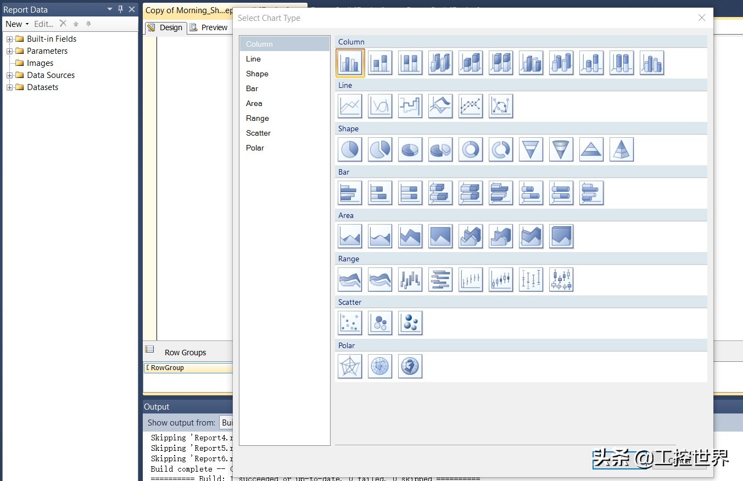Image resolution: width=743 pixels, height=481 pixels.
Task: Choose the flat circular-grid chart in Polar section
Action: [380, 366]
